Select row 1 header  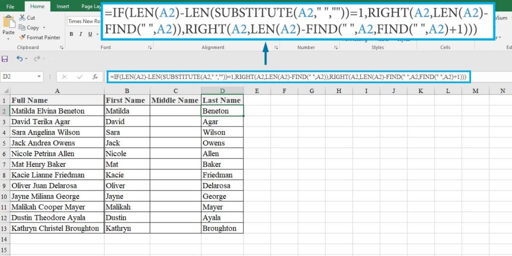click(x=4, y=100)
